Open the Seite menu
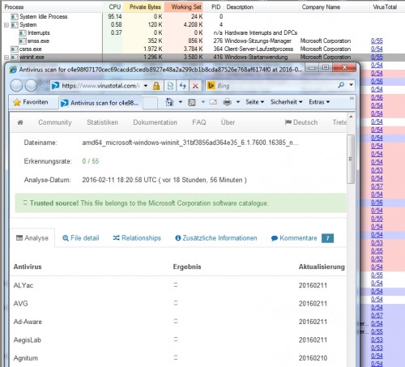 pos(254,102)
